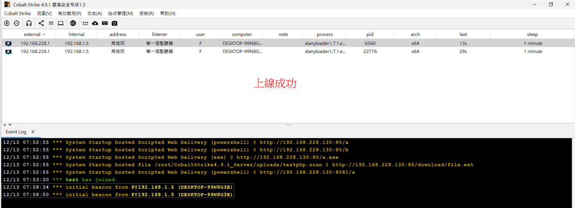Switch to the session table view icon
The width and height of the screenshot is (575, 208).
point(51,23)
